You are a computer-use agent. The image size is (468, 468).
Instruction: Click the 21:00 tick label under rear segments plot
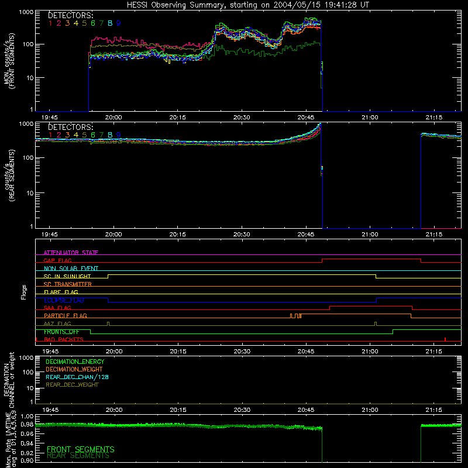(370, 235)
